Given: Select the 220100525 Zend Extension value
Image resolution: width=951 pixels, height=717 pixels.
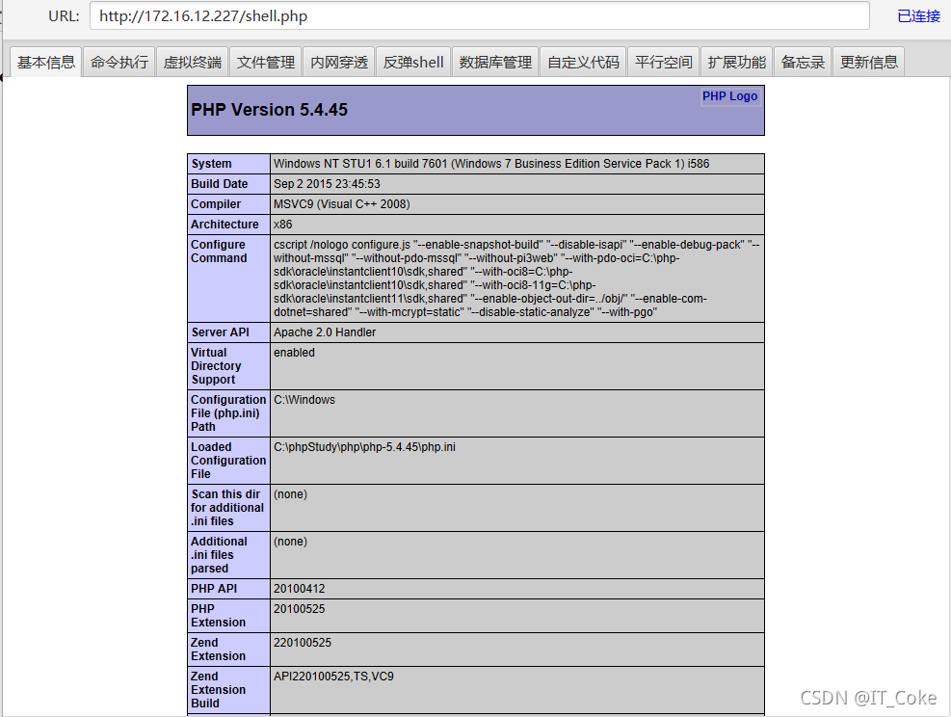Looking at the screenshot, I should coord(303,643).
